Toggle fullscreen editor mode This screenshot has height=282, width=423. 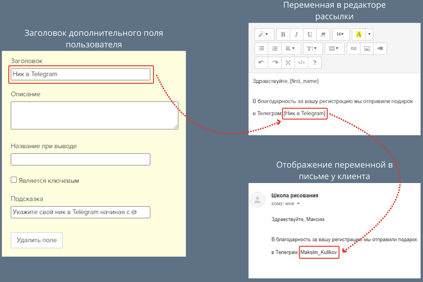click(x=288, y=63)
